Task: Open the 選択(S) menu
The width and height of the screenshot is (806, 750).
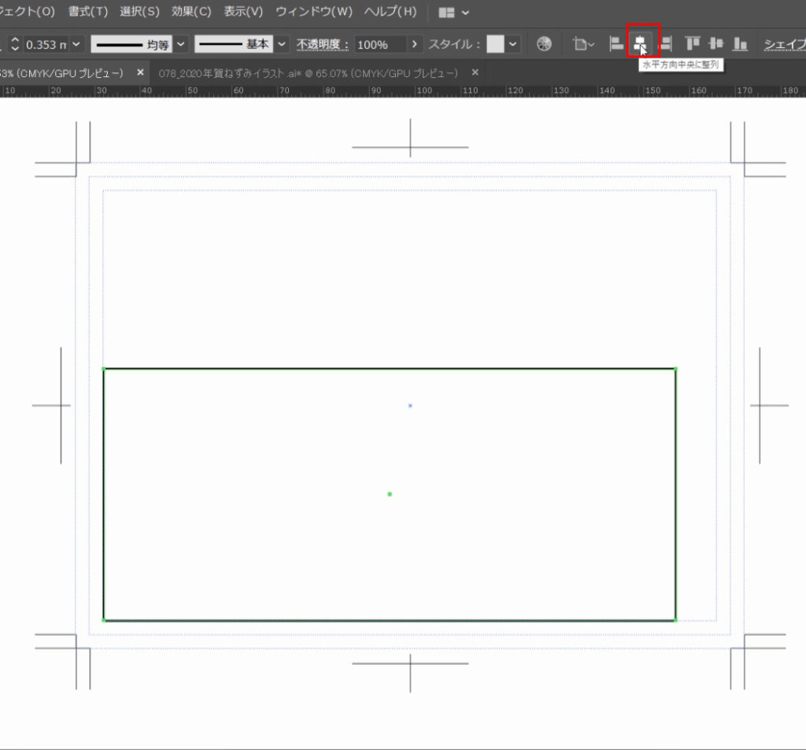Action: pos(140,12)
